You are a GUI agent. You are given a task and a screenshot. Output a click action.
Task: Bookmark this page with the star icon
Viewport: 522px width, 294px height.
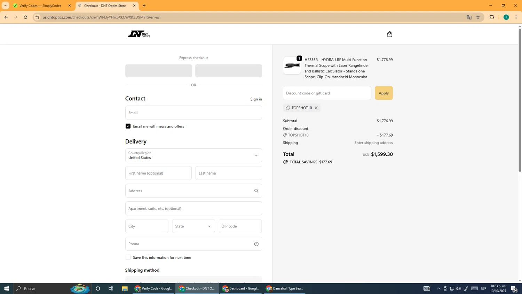[x=478, y=17]
